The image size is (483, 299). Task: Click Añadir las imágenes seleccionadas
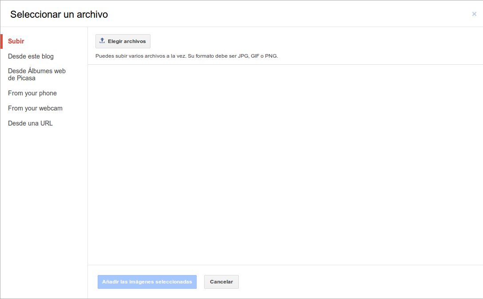click(x=147, y=282)
